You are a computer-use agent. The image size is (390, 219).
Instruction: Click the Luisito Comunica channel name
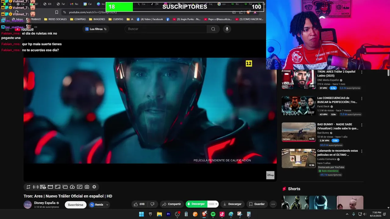[327, 159]
